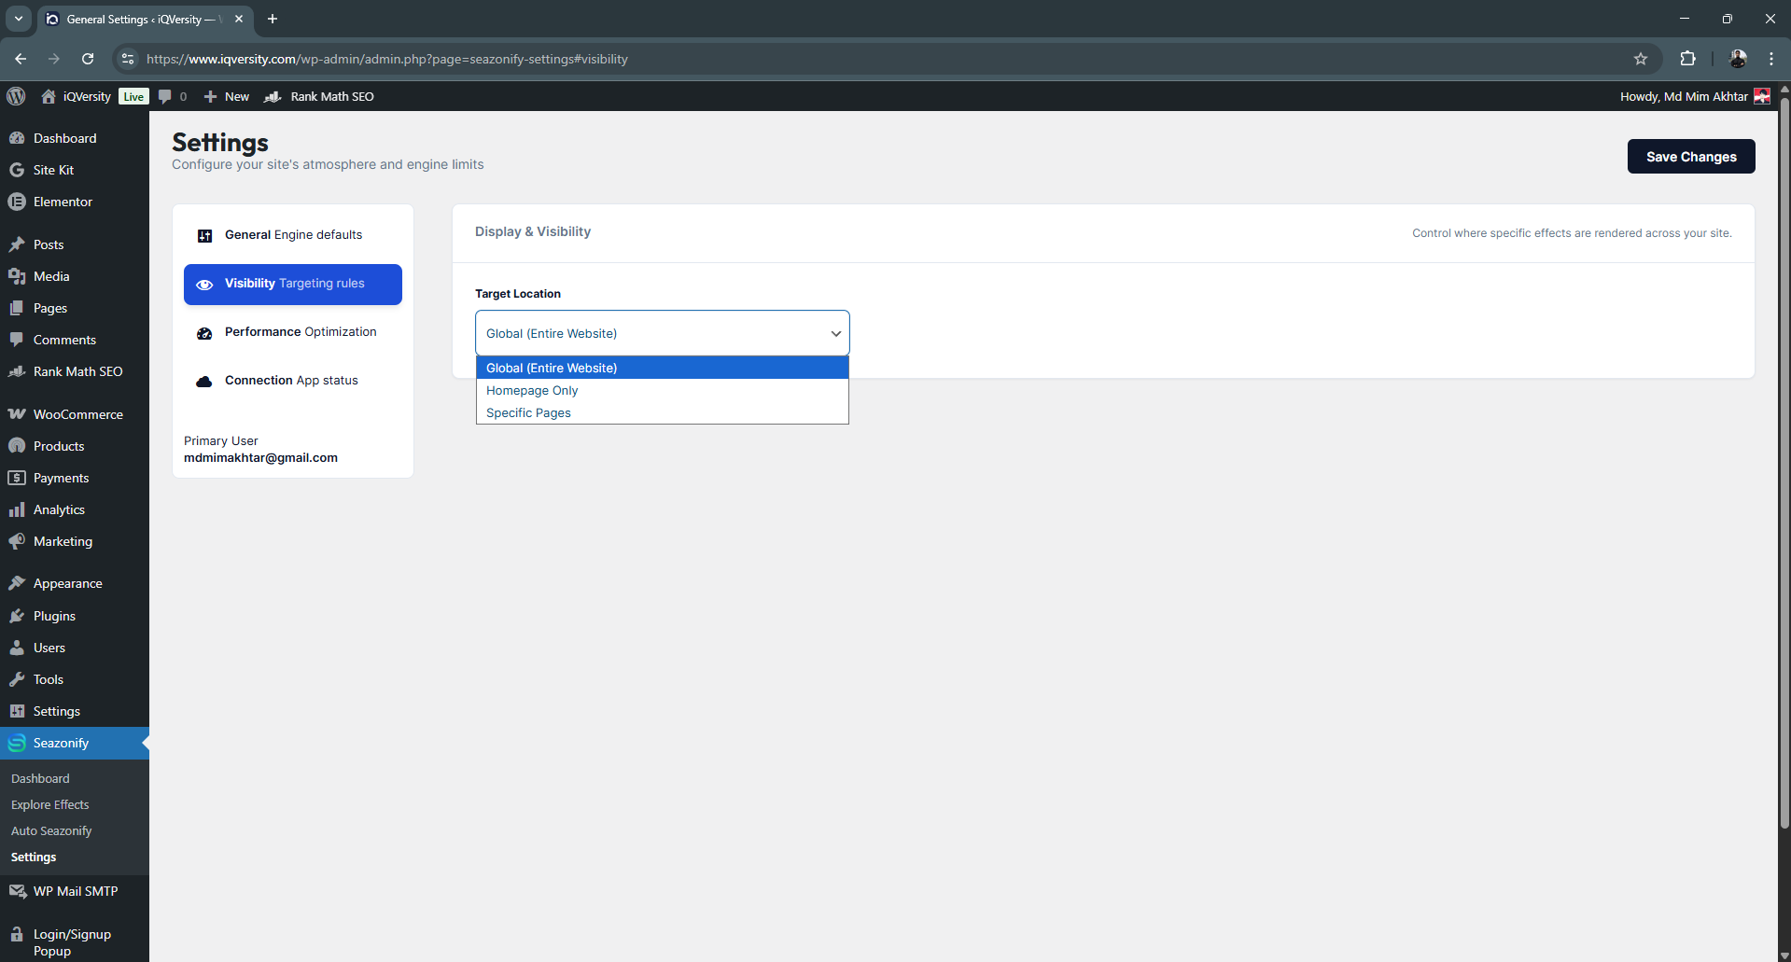1791x962 pixels.
Task: Open the comments moderation icon
Action: click(171, 96)
